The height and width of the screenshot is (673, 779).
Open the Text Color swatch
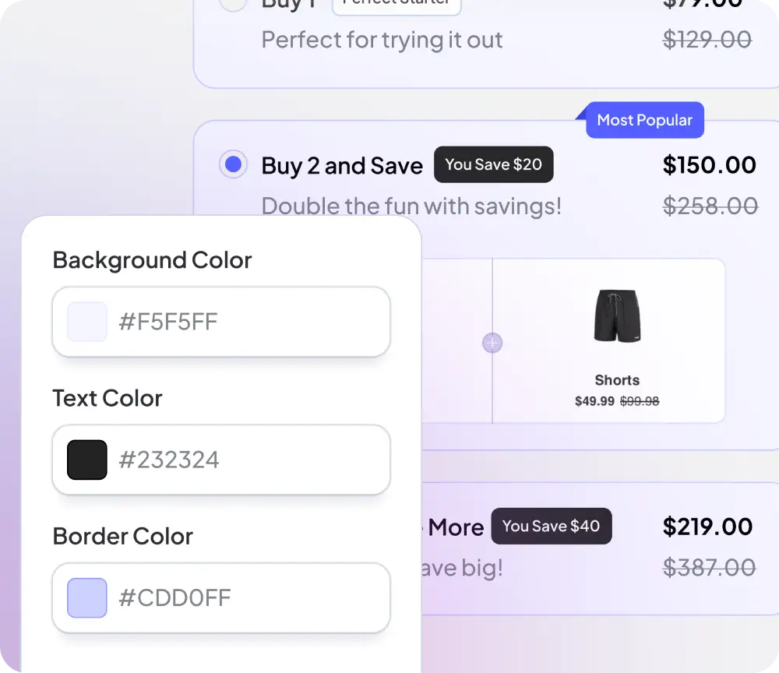[x=86, y=460]
